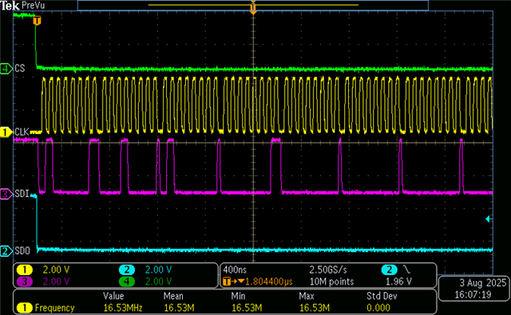Click the 10M points record length readout
This screenshot has height=315, width=511.
click(331, 282)
